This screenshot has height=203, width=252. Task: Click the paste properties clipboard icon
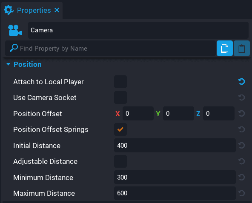coord(241,49)
